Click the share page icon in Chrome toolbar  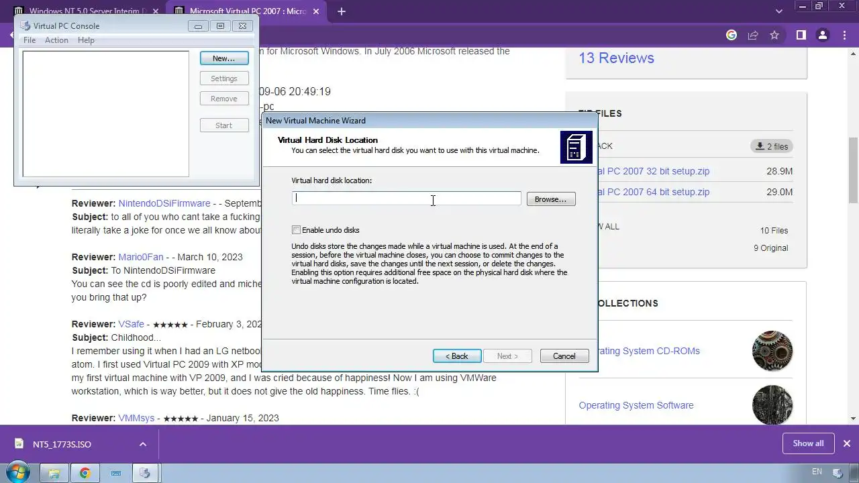[x=753, y=35]
